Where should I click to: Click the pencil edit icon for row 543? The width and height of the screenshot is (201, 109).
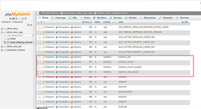coord(44,72)
